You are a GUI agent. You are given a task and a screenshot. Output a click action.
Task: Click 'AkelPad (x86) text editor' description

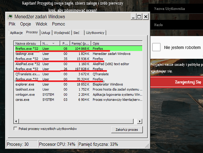click(x=111, y=64)
